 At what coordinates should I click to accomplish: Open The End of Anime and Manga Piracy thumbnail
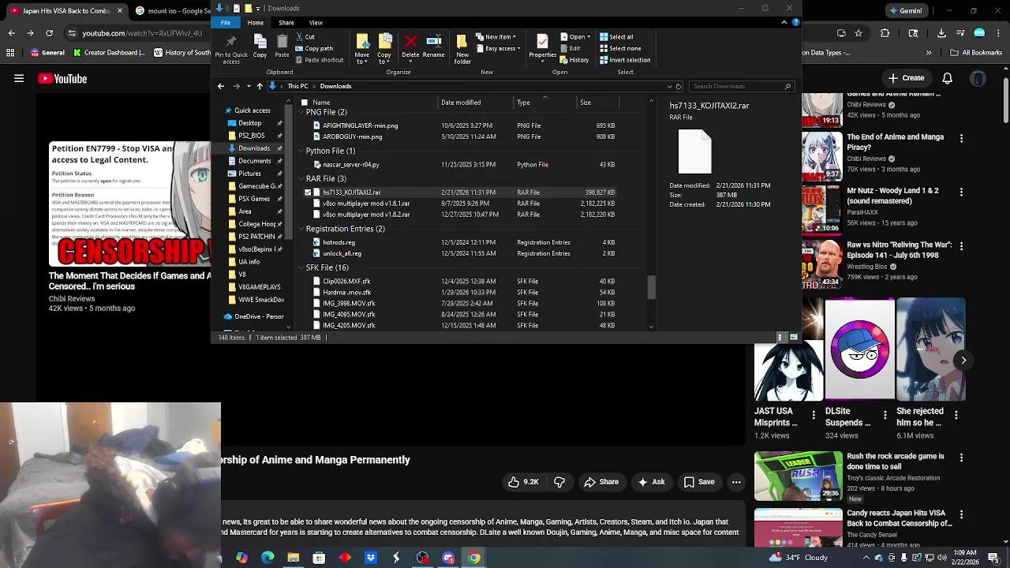[822, 157]
